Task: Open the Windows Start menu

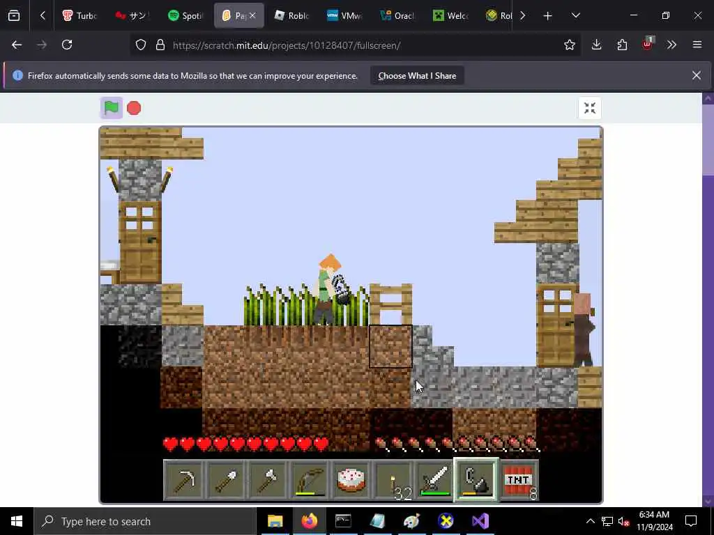Action: [x=17, y=521]
